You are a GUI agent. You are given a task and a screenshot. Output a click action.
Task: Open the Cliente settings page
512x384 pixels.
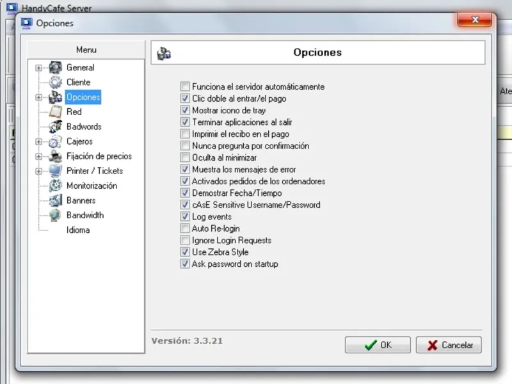pos(78,83)
